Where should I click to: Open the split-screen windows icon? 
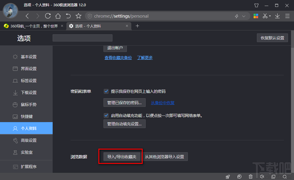pyautogui.click(x=273, y=177)
